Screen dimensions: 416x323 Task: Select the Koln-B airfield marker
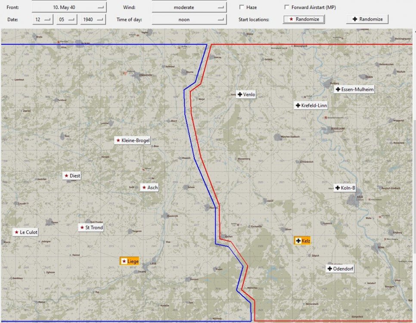click(345, 188)
